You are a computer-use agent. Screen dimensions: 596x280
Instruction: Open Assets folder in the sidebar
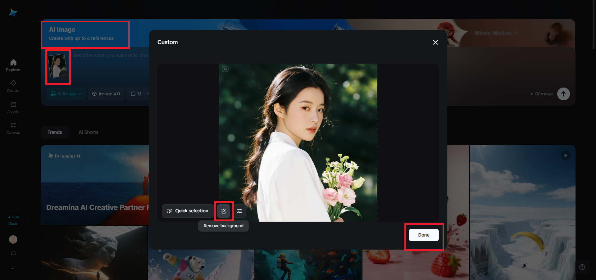13,107
